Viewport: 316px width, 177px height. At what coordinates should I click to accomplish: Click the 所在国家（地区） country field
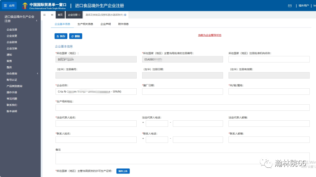pos(96,59)
